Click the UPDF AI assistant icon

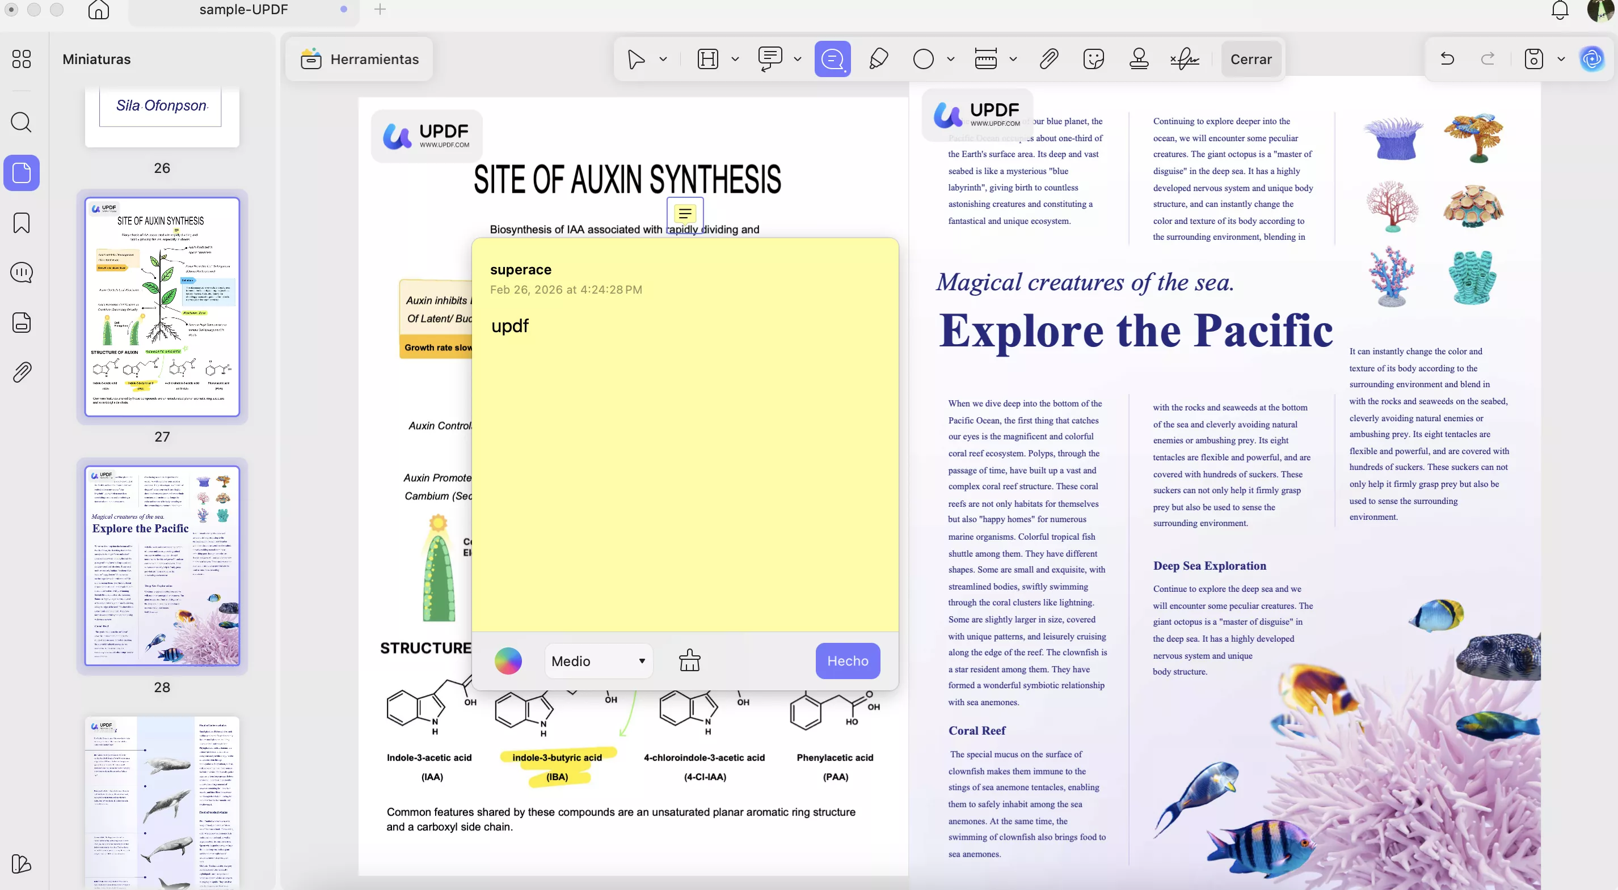tap(1592, 59)
